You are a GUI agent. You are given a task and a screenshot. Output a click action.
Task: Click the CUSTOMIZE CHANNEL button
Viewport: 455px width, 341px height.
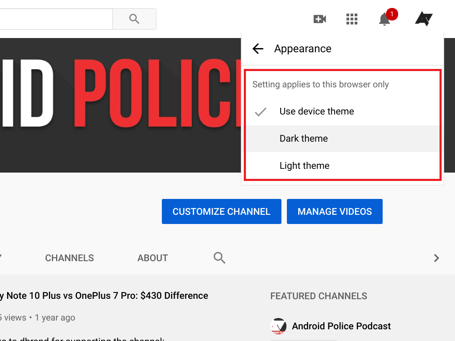(x=221, y=211)
